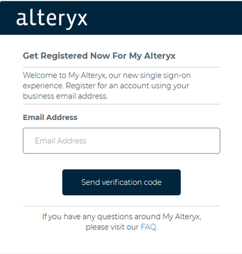Click the divider line above the Email Address label

pyautogui.click(x=121, y=104)
